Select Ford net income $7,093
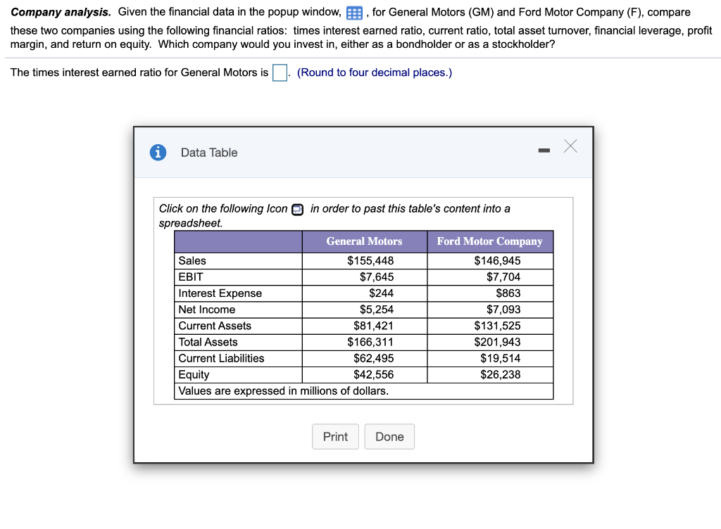 coord(503,310)
